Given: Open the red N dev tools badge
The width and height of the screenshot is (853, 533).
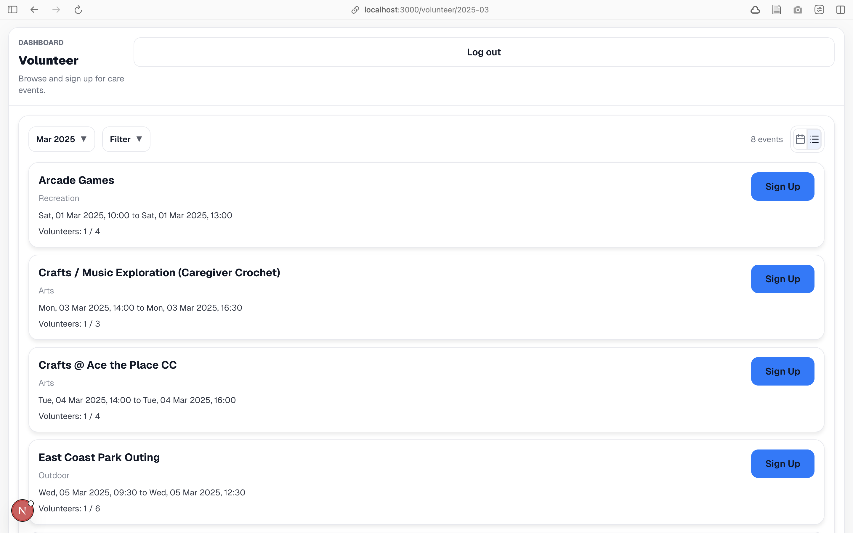Looking at the screenshot, I should coord(22,510).
